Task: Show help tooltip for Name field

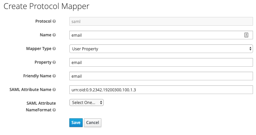Action: 54,35
